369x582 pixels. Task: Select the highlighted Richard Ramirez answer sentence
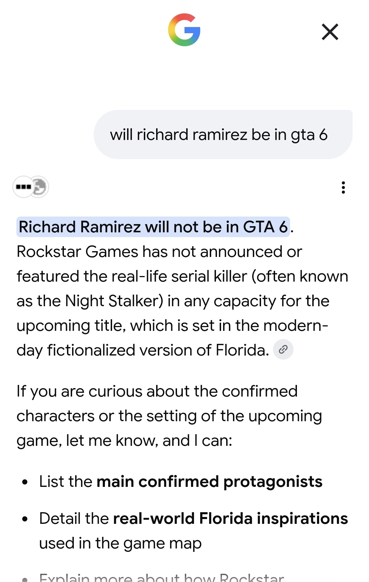point(153,227)
